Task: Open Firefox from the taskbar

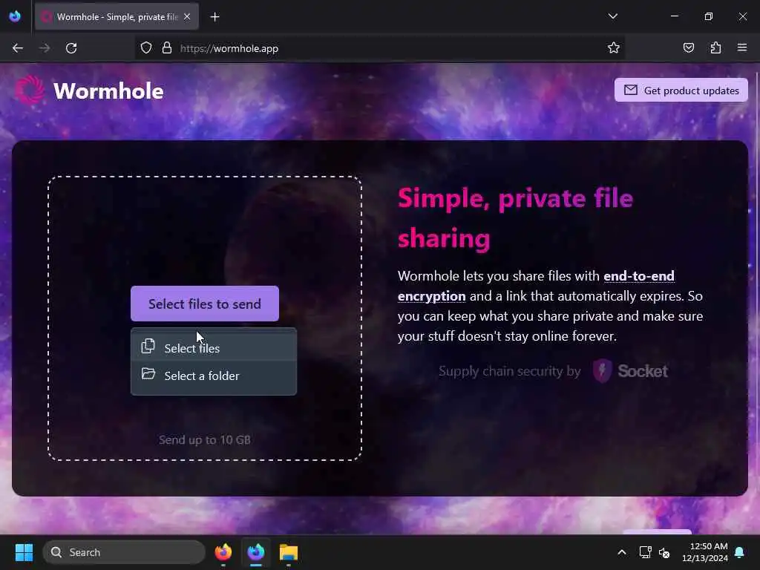Action: point(223,552)
